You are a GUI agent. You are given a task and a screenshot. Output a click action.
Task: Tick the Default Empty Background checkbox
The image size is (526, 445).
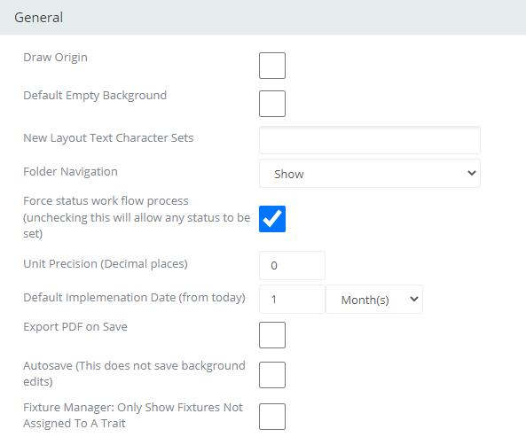click(272, 104)
